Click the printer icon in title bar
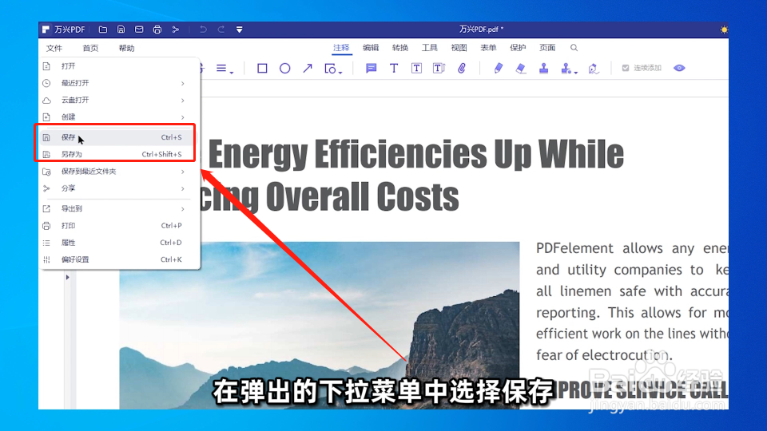Viewport: 767px width, 431px height. click(x=157, y=30)
